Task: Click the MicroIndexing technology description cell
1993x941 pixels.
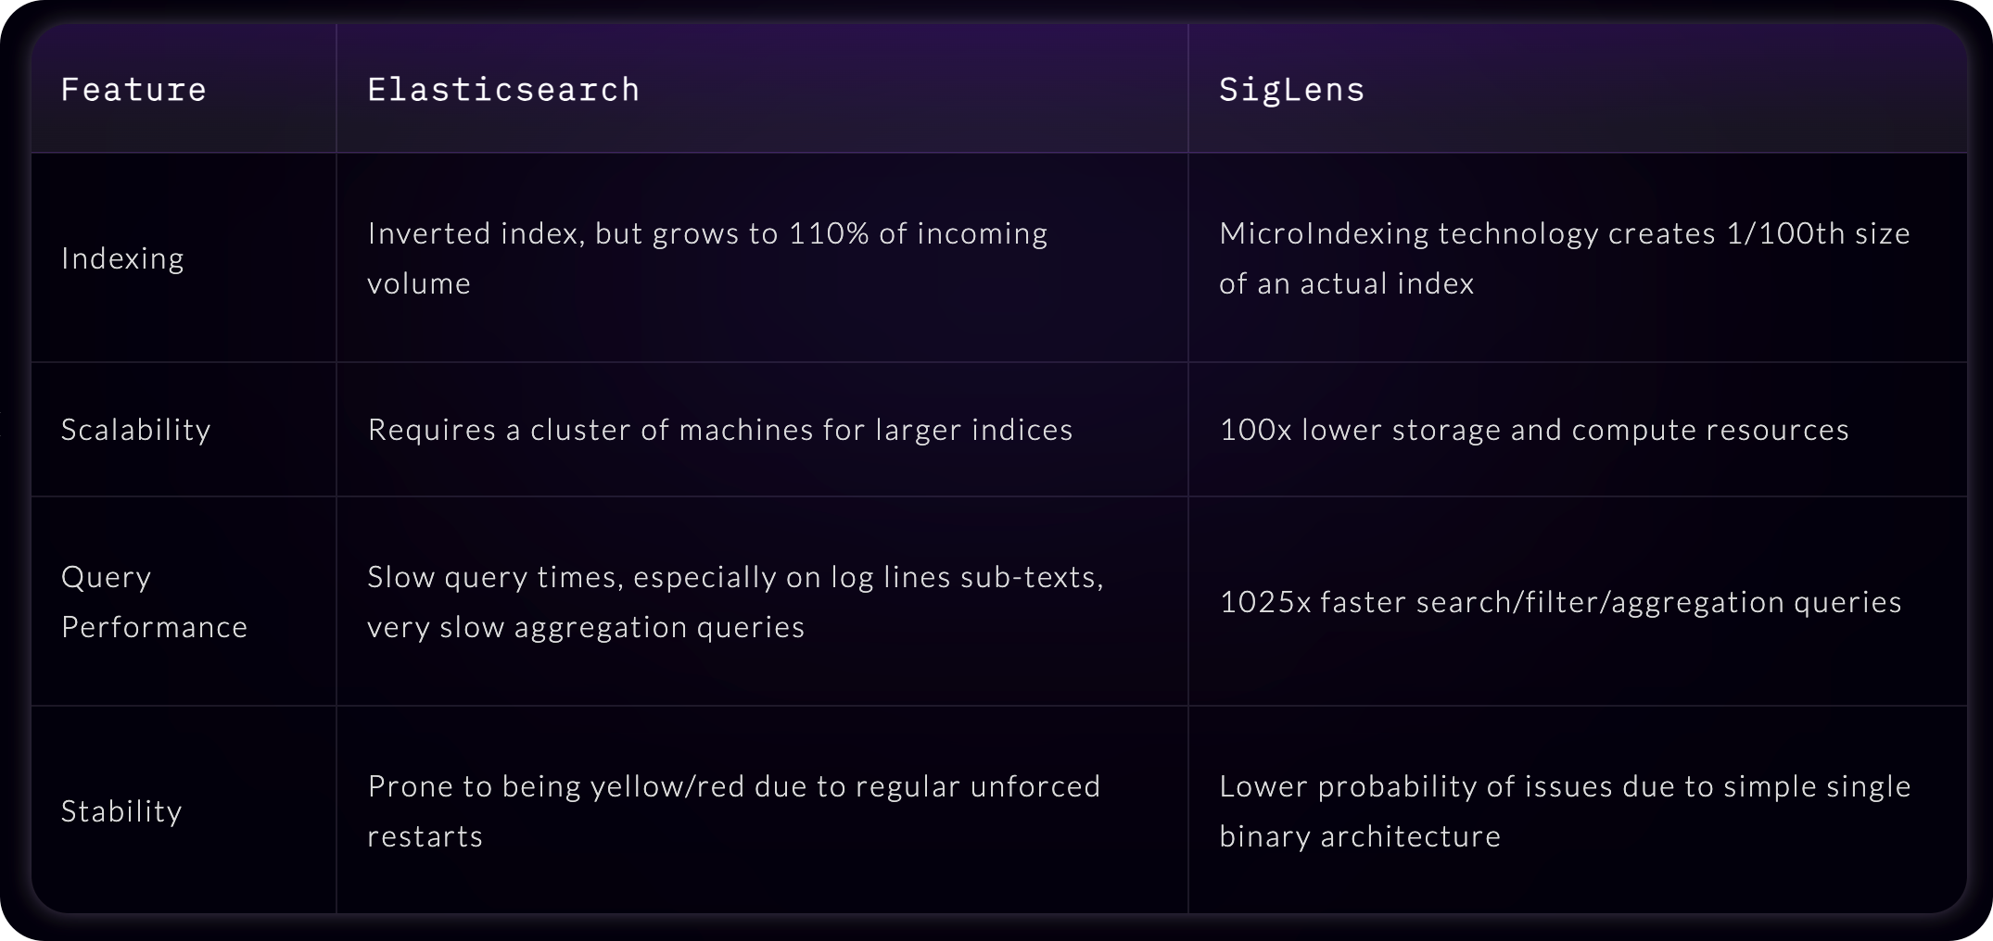Action: pyautogui.click(x=1564, y=258)
